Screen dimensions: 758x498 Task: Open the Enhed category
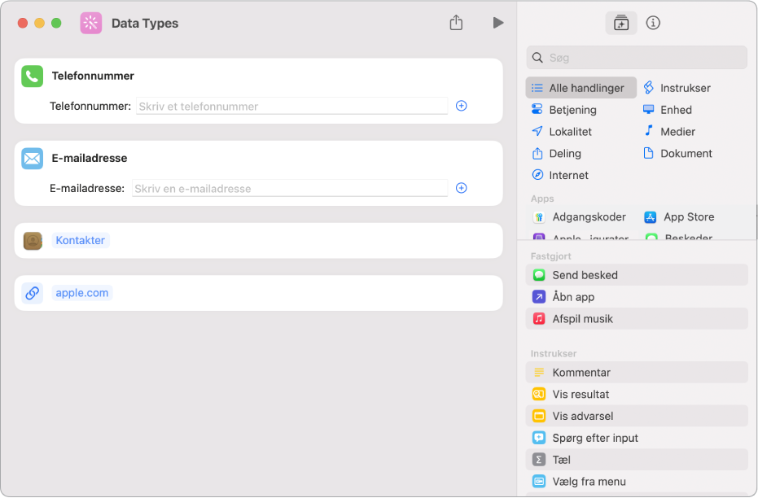tap(668, 110)
